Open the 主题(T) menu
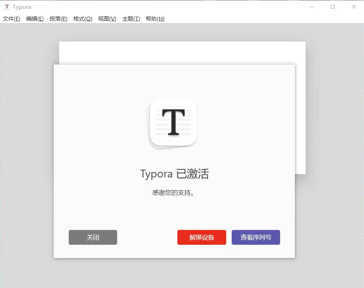 coord(131,19)
